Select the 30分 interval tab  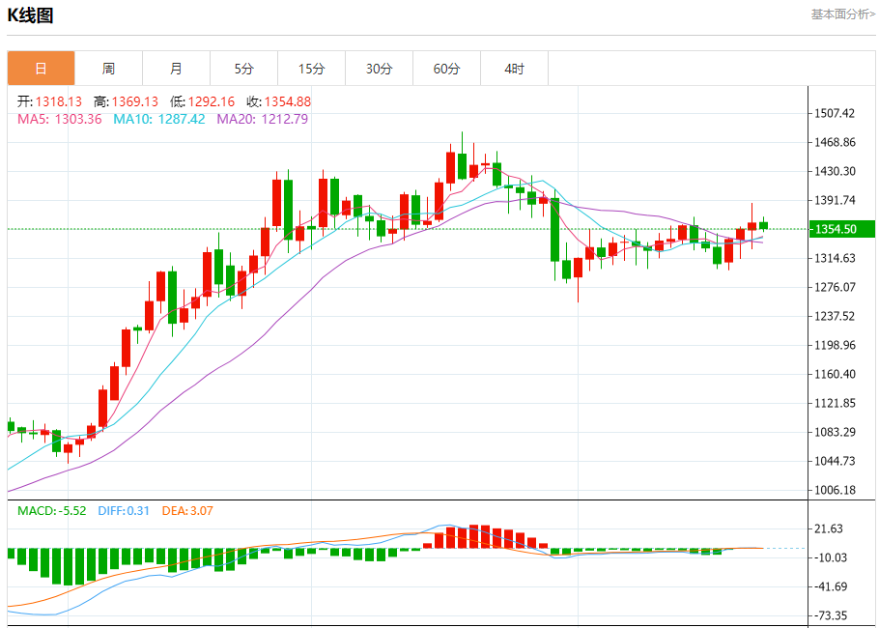tap(379, 69)
